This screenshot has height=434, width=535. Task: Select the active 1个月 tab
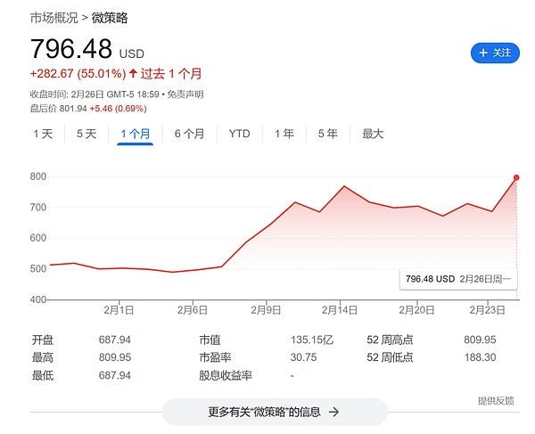(x=136, y=134)
